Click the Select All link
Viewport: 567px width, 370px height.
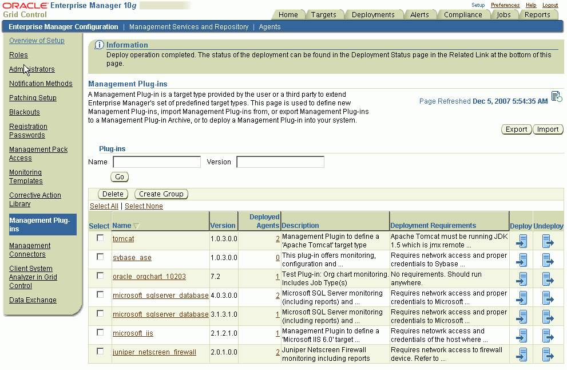tap(104, 206)
